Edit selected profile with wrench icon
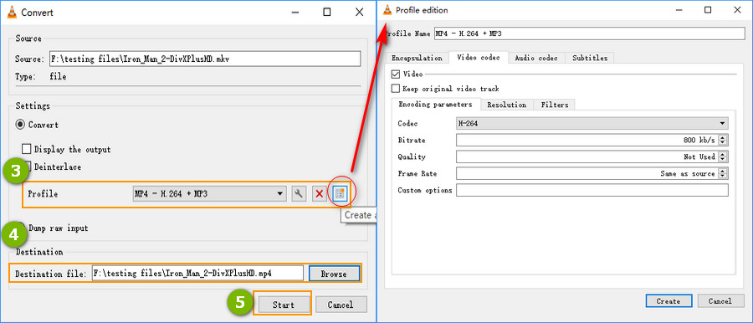This screenshot has width=753, height=323. coord(299,193)
